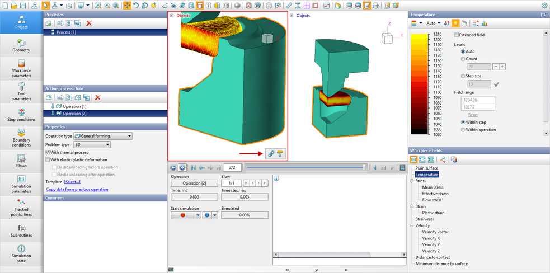Open Stop conditions in the sidebar

[x=21, y=115]
